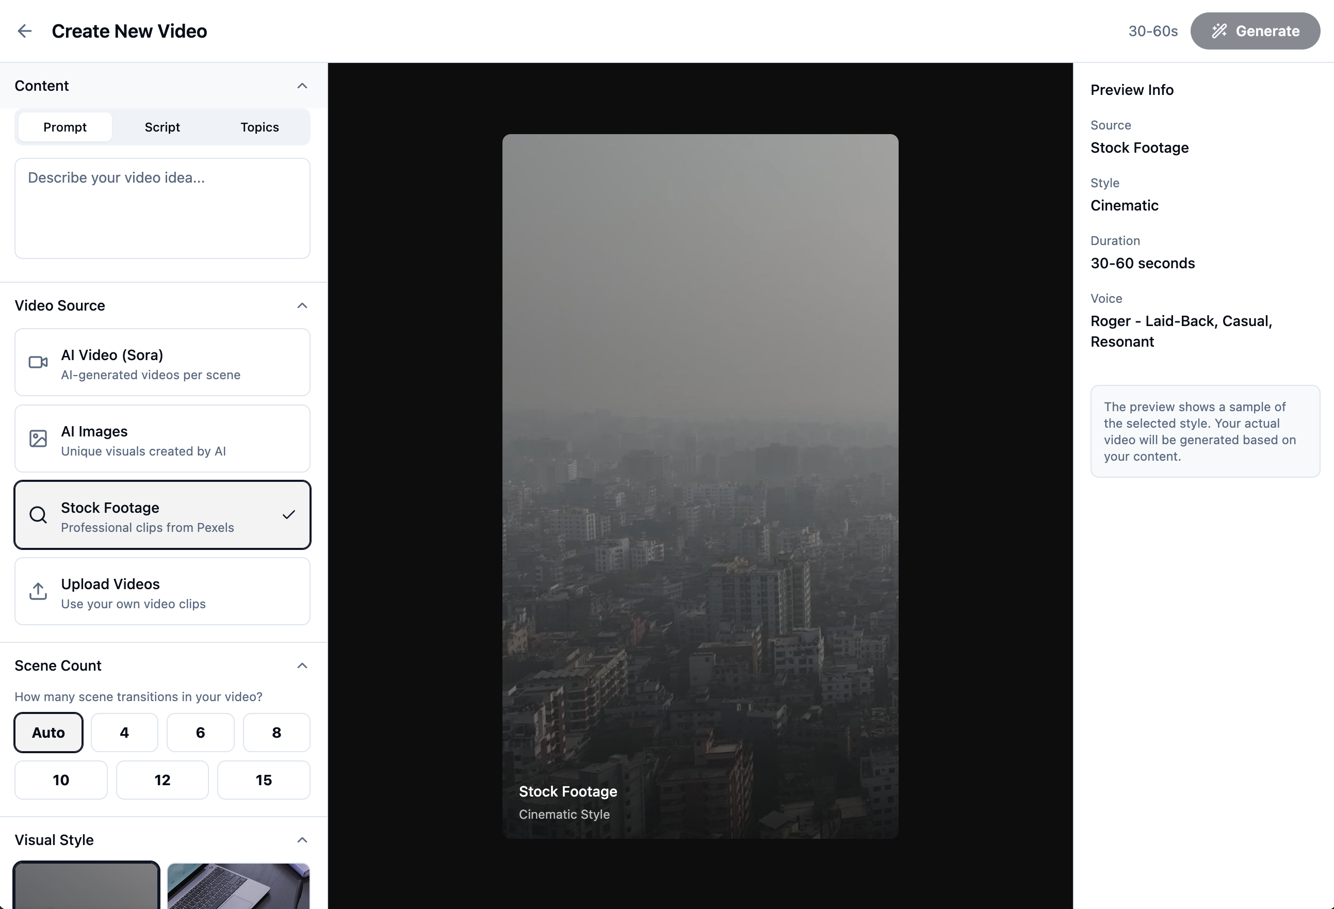Screen dimensions: 1334x909
Task: Choose Upload Videos as video source
Action: pos(162,591)
